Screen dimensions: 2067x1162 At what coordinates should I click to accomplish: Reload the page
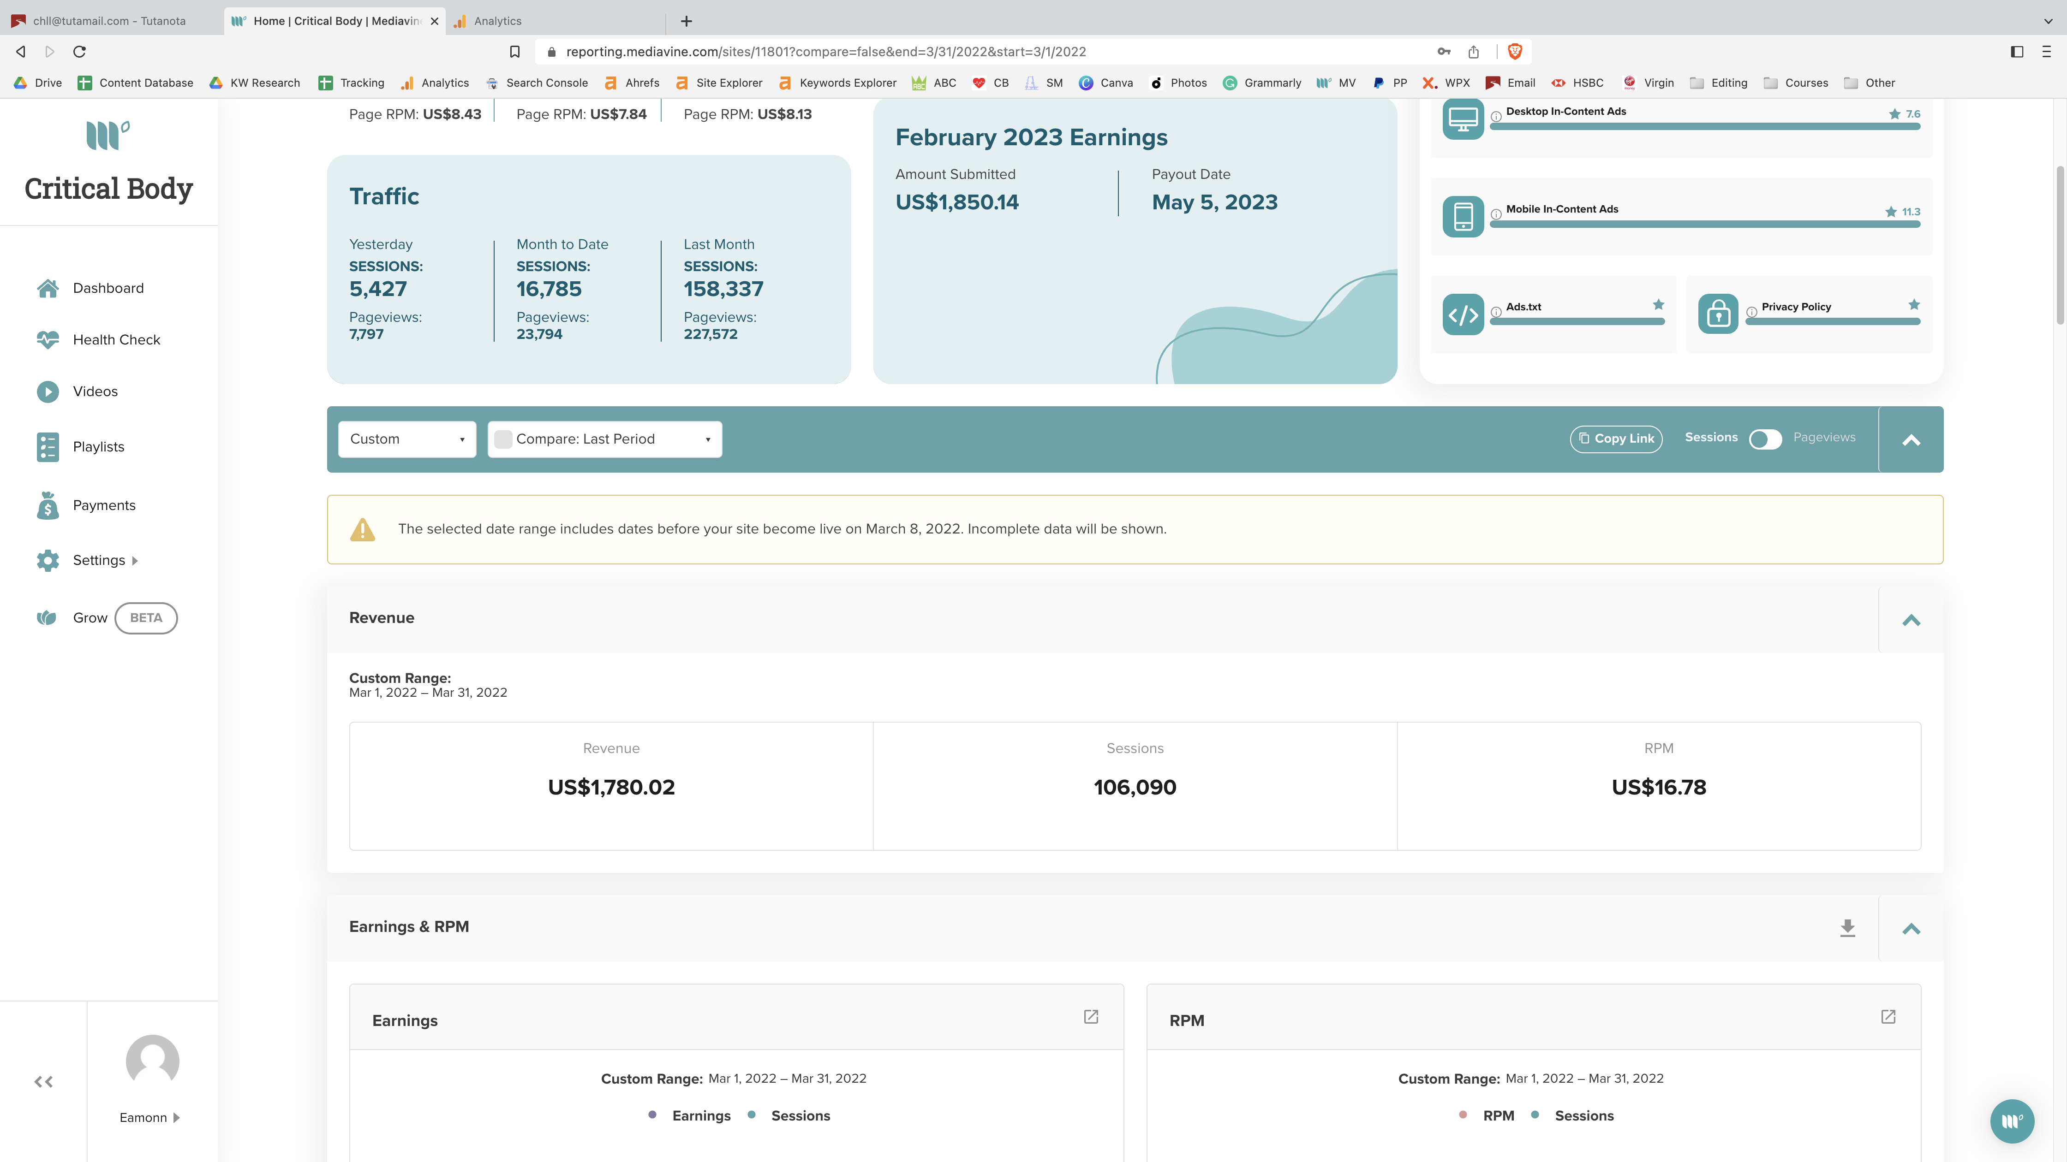tap(79, 51)
